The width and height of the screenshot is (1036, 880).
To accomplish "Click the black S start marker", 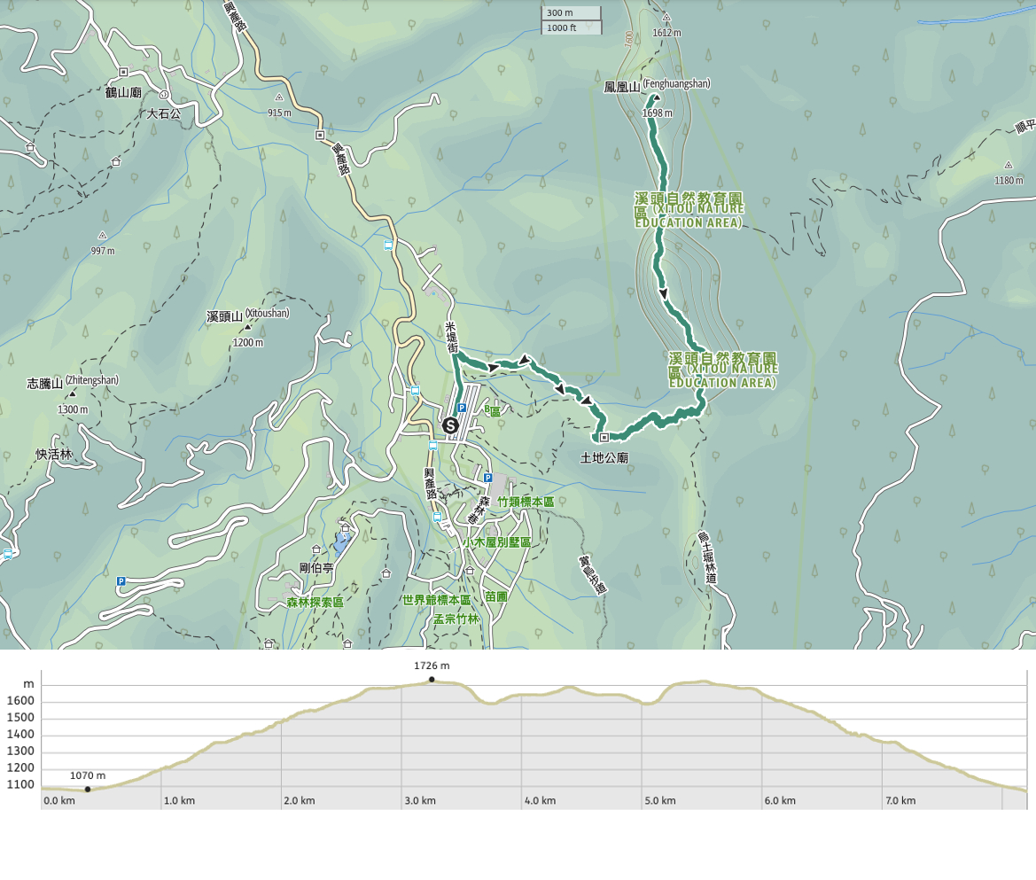I will coord(451,425).
